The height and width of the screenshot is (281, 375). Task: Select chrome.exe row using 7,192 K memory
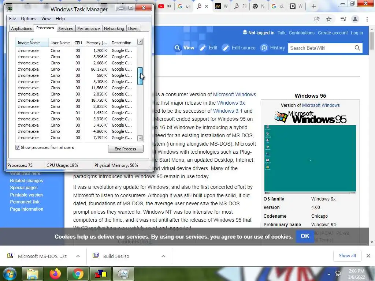pyautogui.click(x=76, y=138)
